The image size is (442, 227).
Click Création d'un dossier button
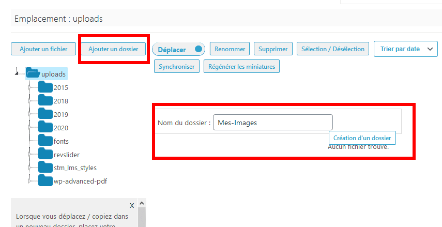362,138
